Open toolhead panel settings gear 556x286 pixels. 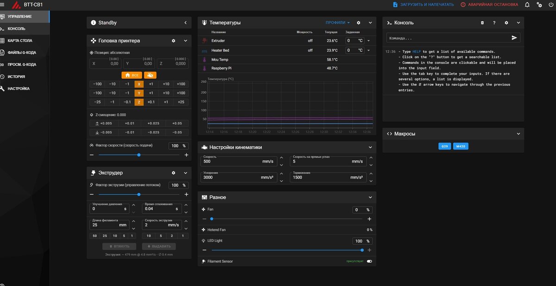[173, 40]
